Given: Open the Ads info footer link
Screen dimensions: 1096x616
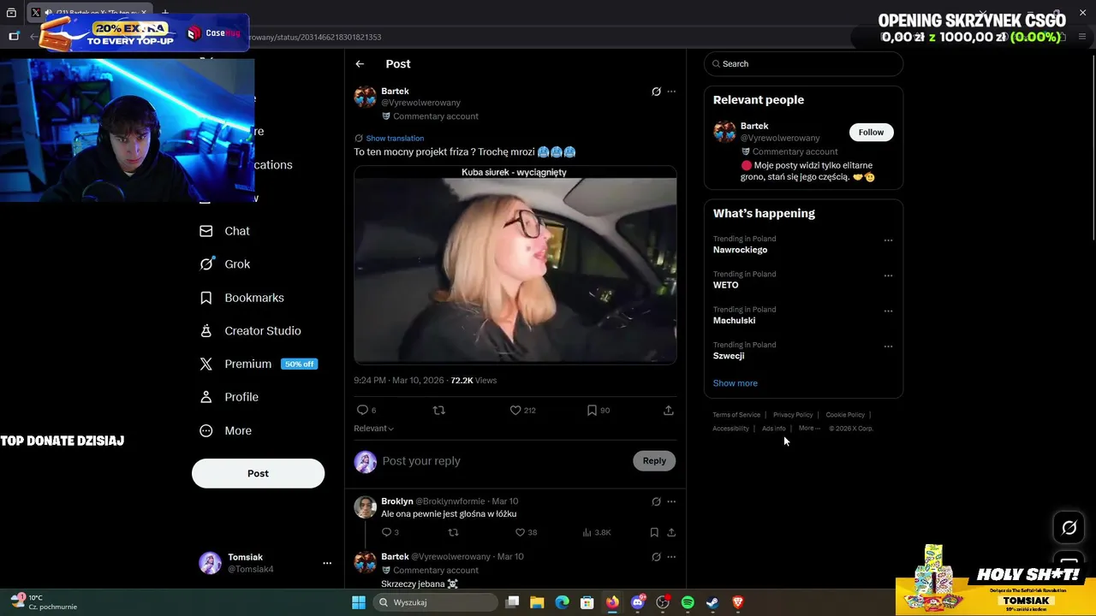Looking at the screenshot, I should (x=774, y=429).
